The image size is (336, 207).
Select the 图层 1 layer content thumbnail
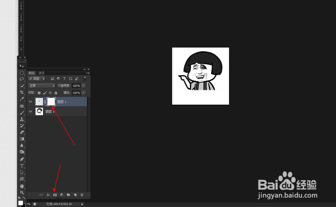pyautogui.click(x=39, y=101)
